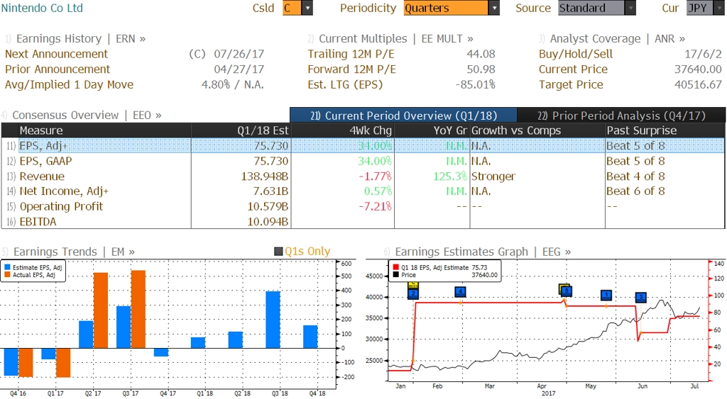Select the EPS, GAAP row

tap(363, 161)
